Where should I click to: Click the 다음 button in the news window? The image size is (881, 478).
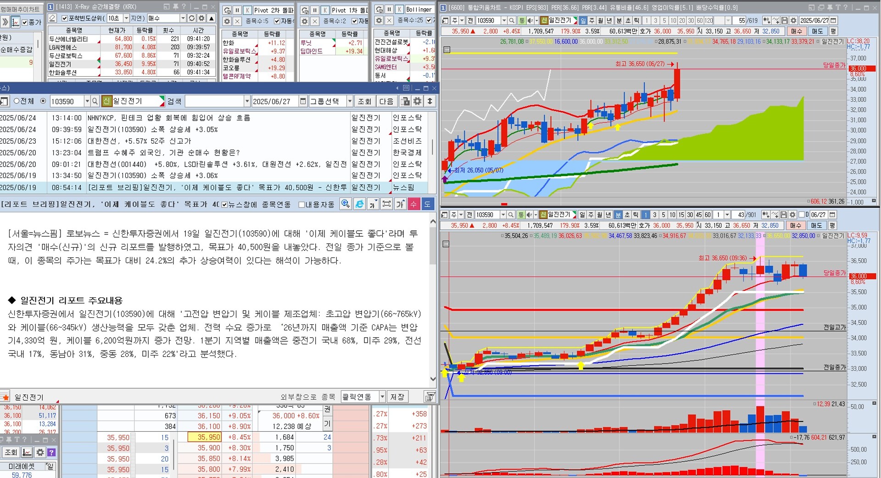(386, 101)
